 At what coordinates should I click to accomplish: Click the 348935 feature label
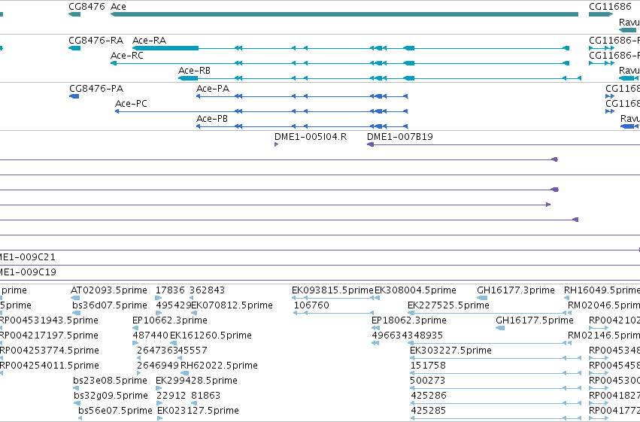[425, 335]
